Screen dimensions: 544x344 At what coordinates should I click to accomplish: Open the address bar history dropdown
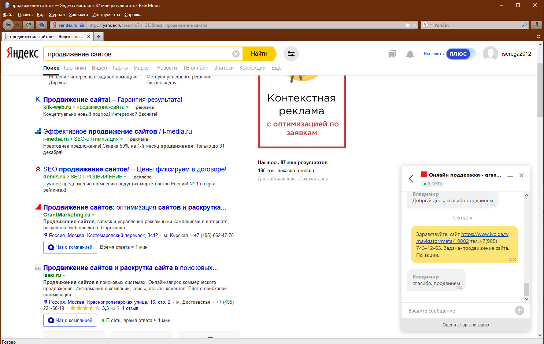tap(415, 25)
